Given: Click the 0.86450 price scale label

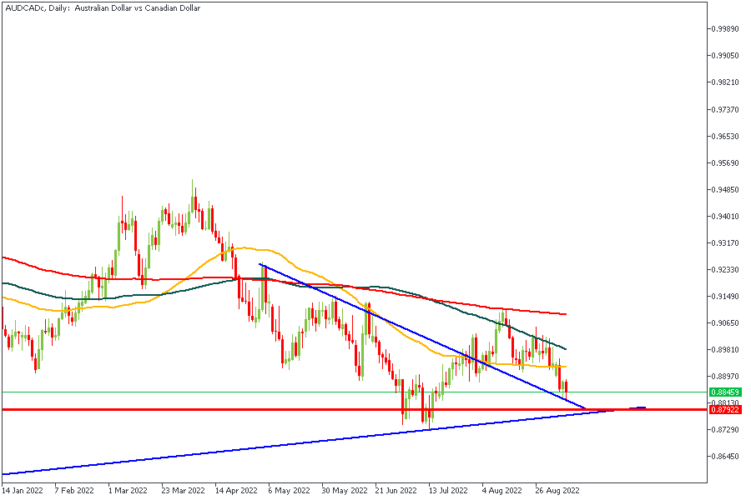Looking at the screenshot, I should (723, 457).
